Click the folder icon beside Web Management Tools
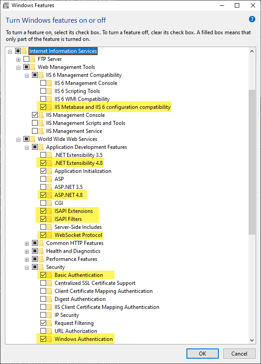The width and height of the screenshot is (261, 364). tap(33, 67)
